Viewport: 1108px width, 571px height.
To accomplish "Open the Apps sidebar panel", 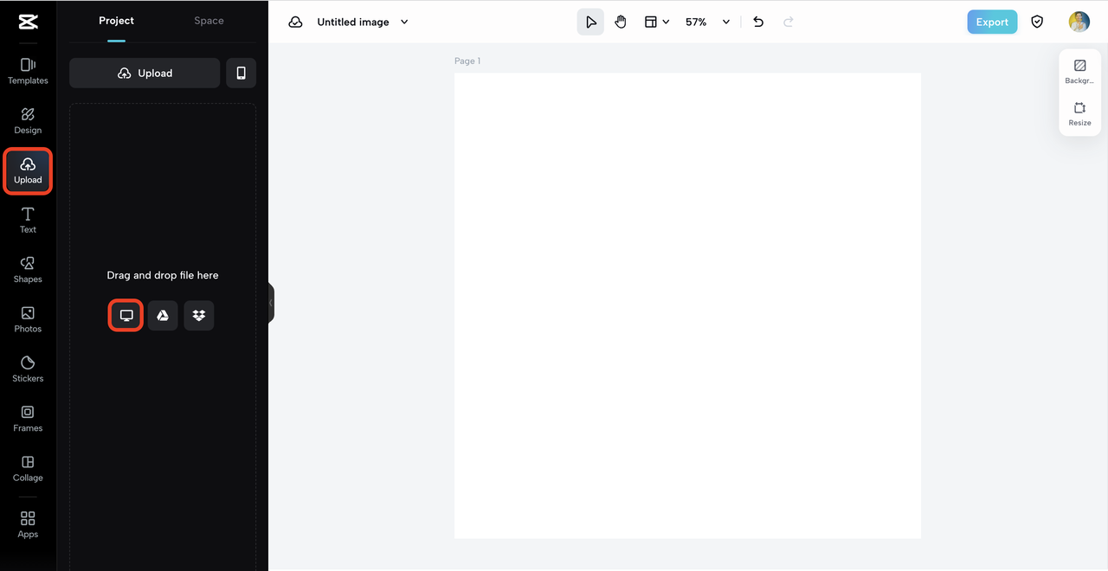I will (x=28, y=524).
